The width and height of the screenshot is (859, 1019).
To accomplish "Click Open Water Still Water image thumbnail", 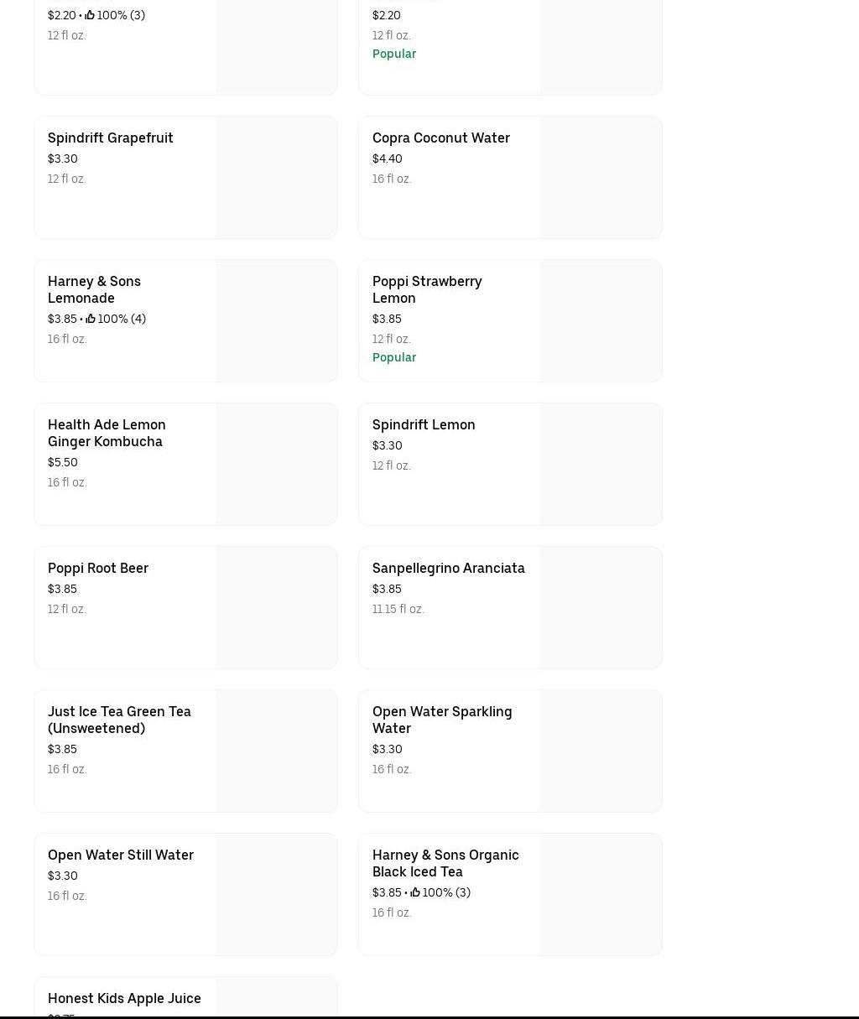I will point(276,895).
